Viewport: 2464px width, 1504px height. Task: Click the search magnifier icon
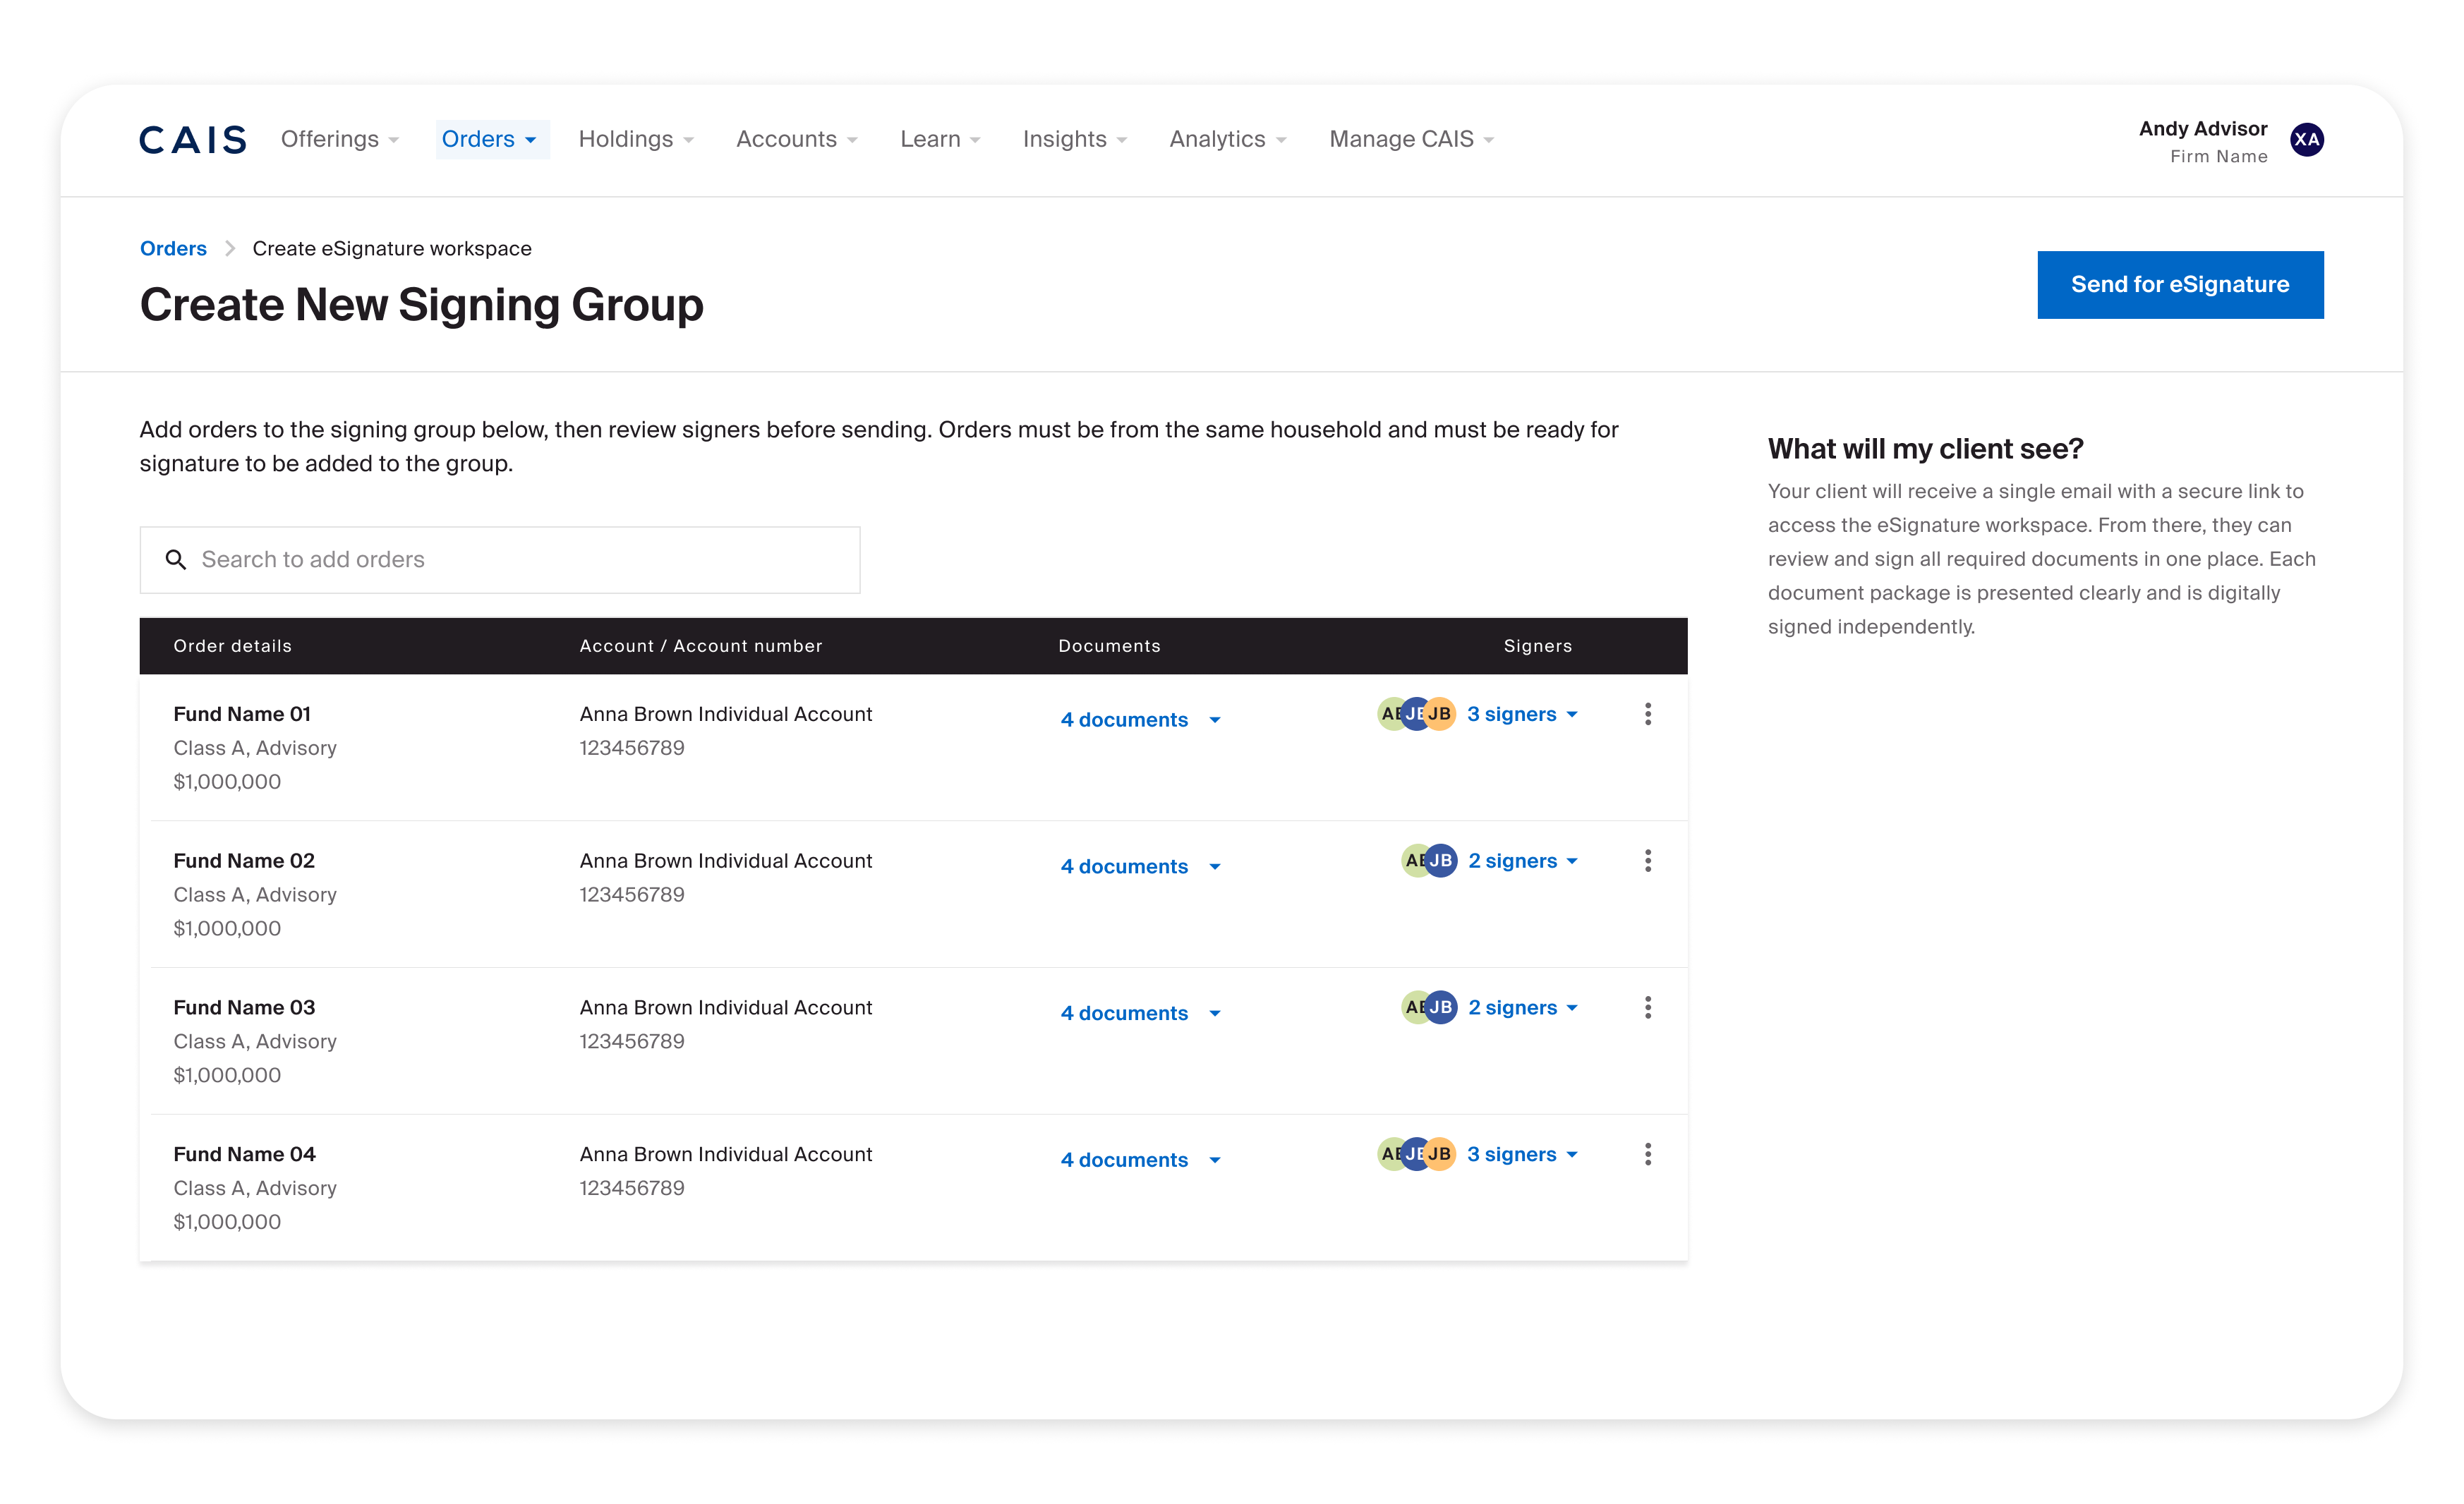(176, 560)
